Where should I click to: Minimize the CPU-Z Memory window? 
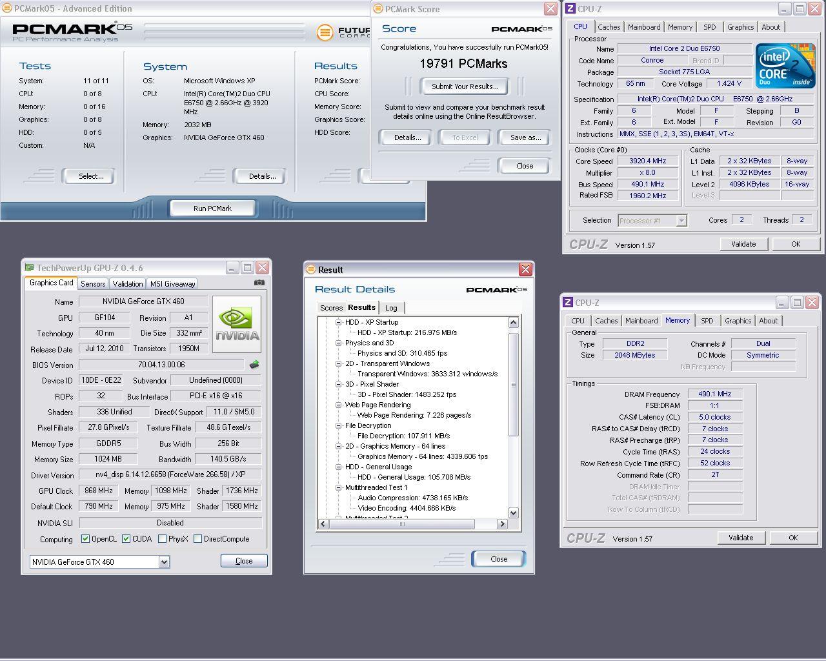click(781, 302)
